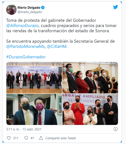Open the @CitlaHM mention
Viewport: 126px width, 144px height.
57,46
